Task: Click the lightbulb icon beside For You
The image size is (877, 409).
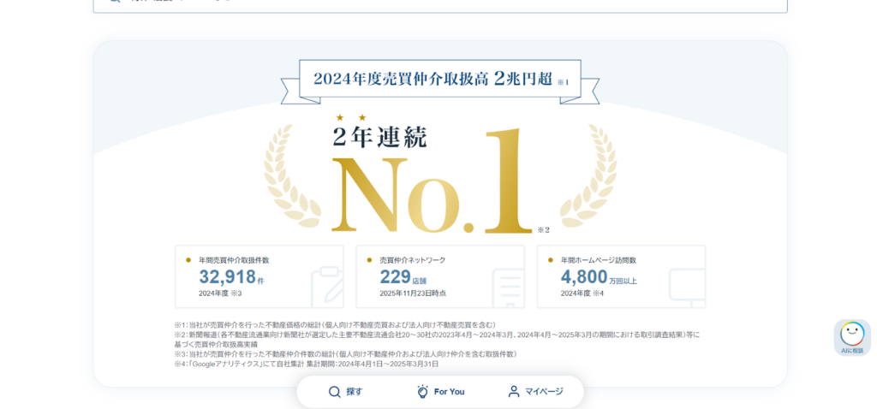Action: 422,392
